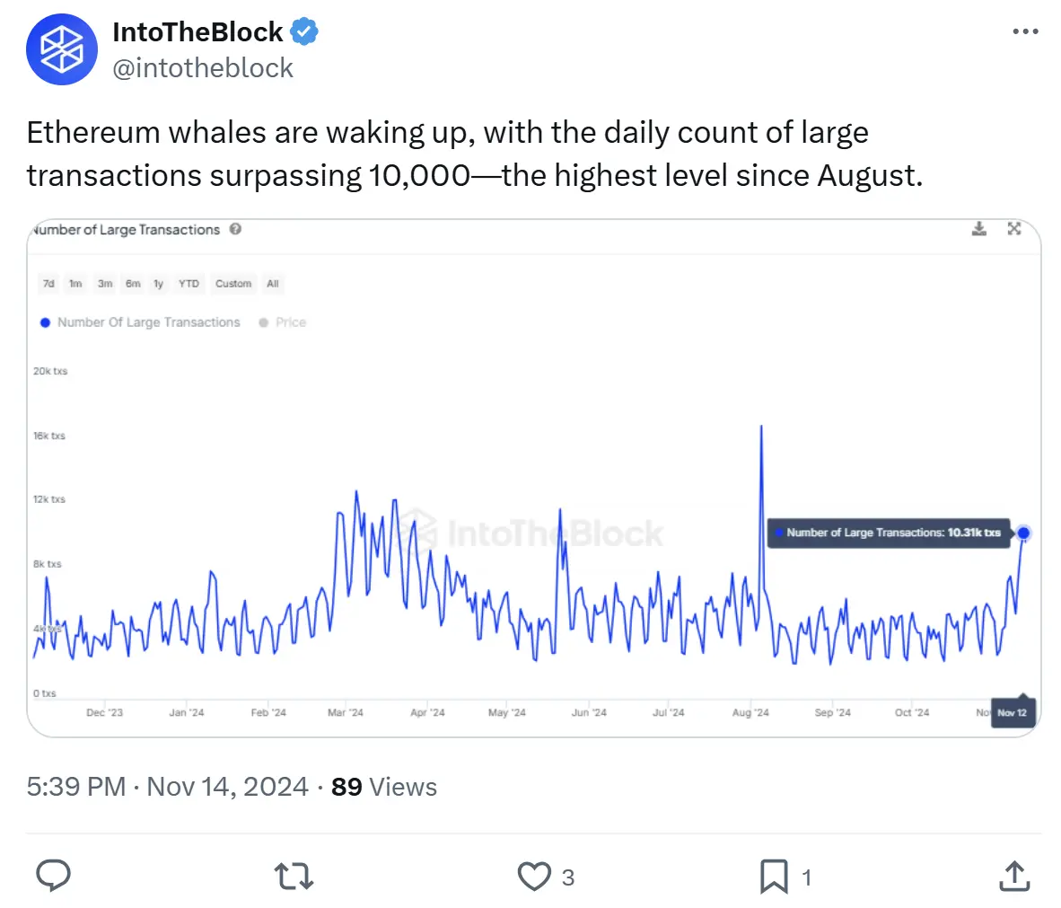
Task: Like the tweet with the heart icon
Action: pos(533,876)
